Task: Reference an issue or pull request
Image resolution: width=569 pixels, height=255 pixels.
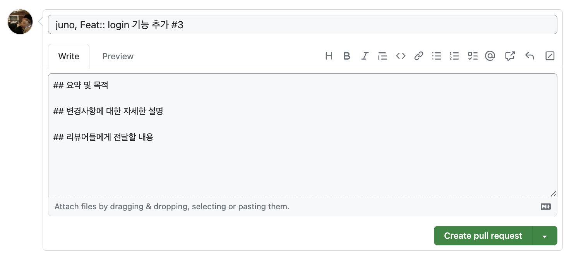Action: (510, 56)
